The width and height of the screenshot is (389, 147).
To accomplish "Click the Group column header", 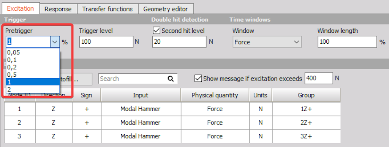I will tap(306, 95).
